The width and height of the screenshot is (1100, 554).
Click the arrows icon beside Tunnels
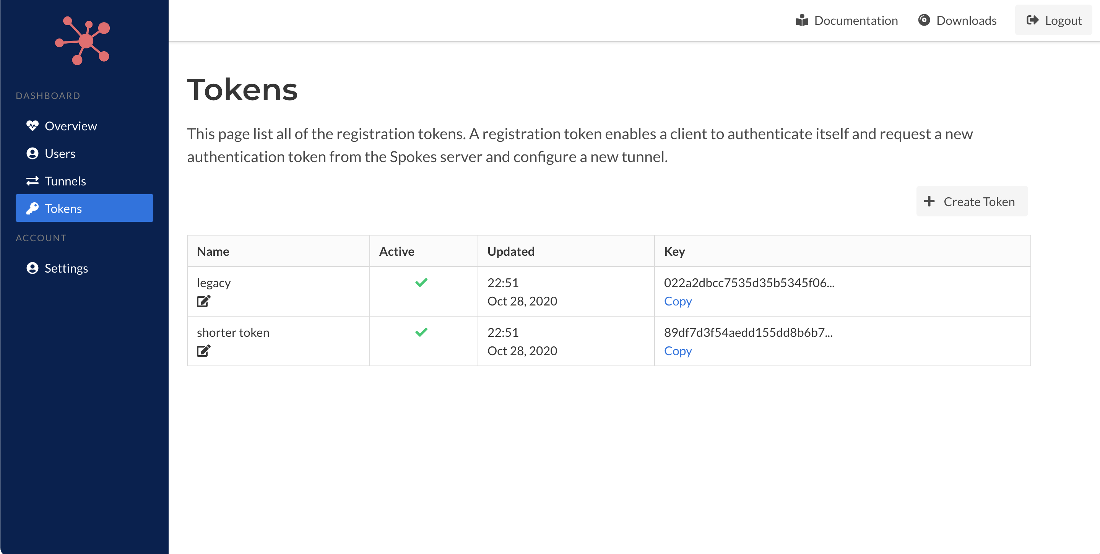32,181
